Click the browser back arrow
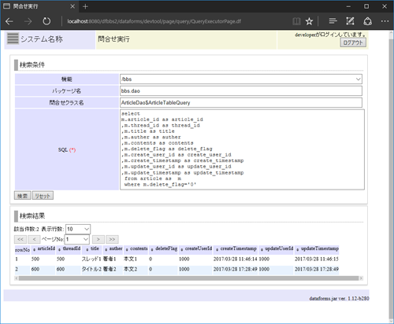Screen dimensions: 394x324 tap(9, 21)
